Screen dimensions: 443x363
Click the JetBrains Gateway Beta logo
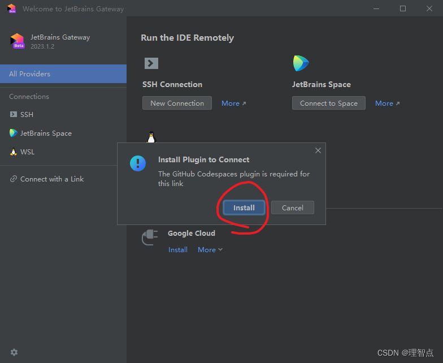coord(18,41)
